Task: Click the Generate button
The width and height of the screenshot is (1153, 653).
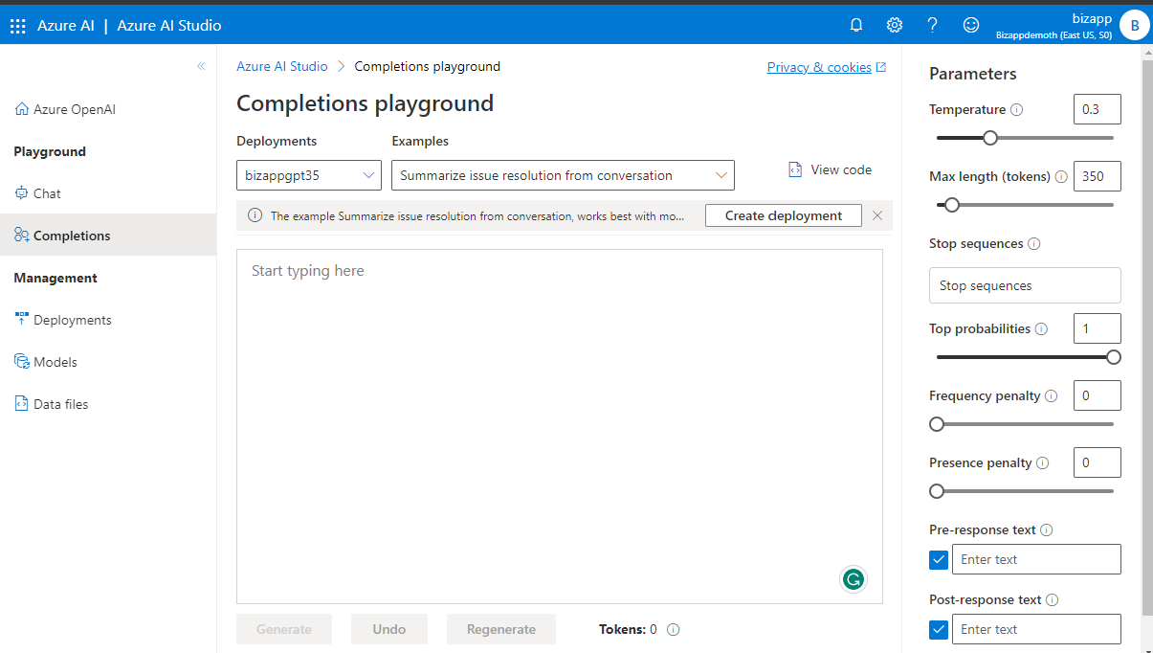Action: (284, 629)
